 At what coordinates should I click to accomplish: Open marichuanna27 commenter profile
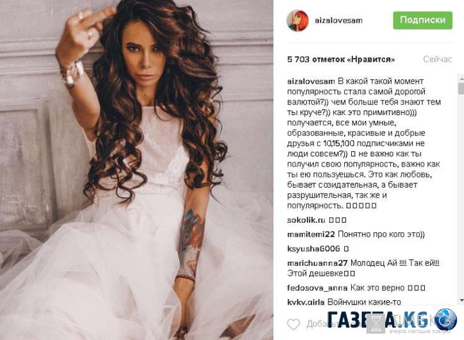[317, 263]
